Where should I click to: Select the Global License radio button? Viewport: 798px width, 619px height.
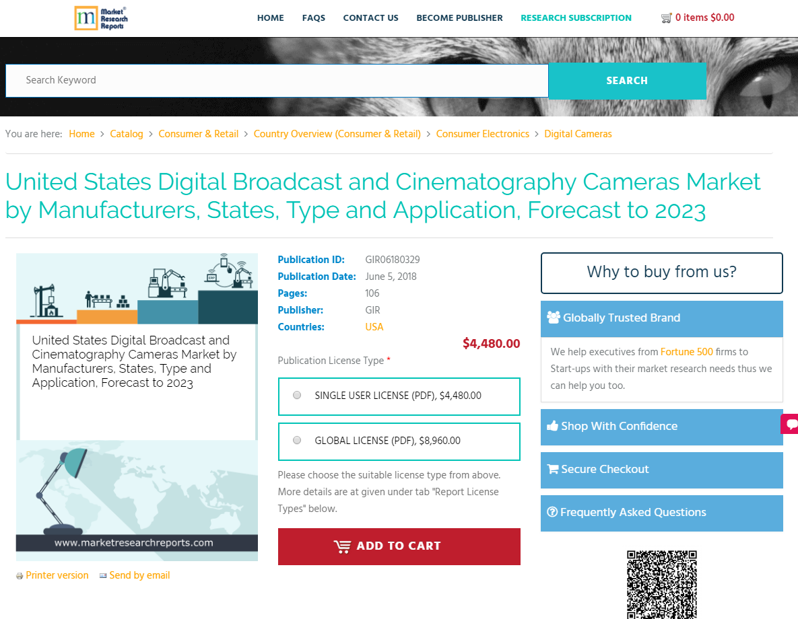[x=297, y=441]
